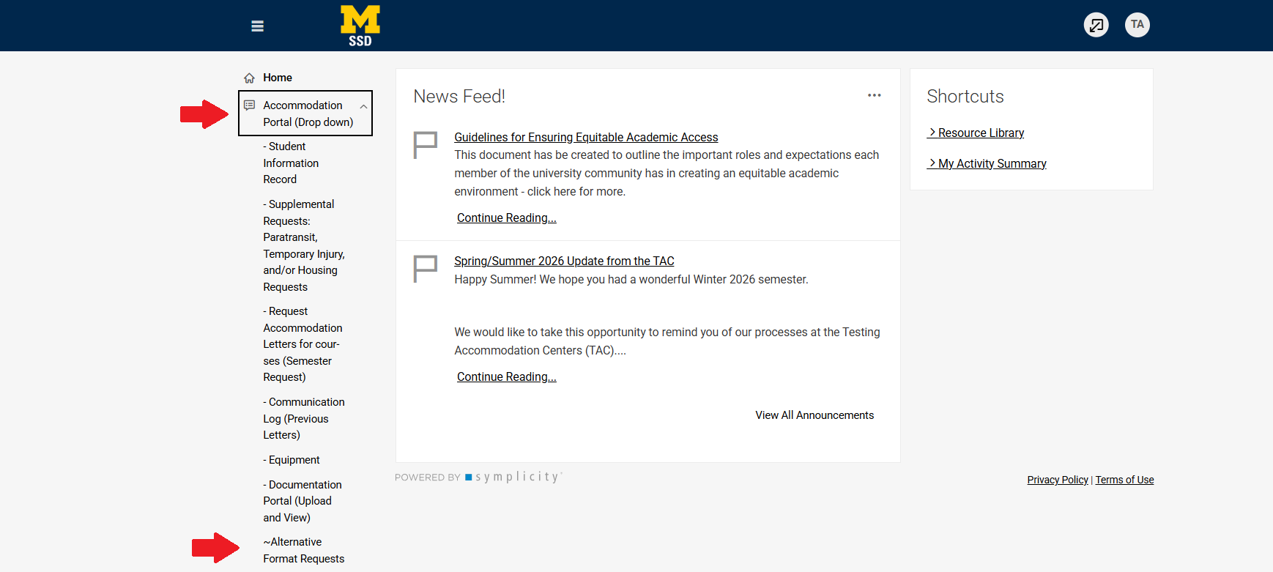Click View All Announcements
The width and height of the screenshot is (1273, 572).
pos(814,415)
